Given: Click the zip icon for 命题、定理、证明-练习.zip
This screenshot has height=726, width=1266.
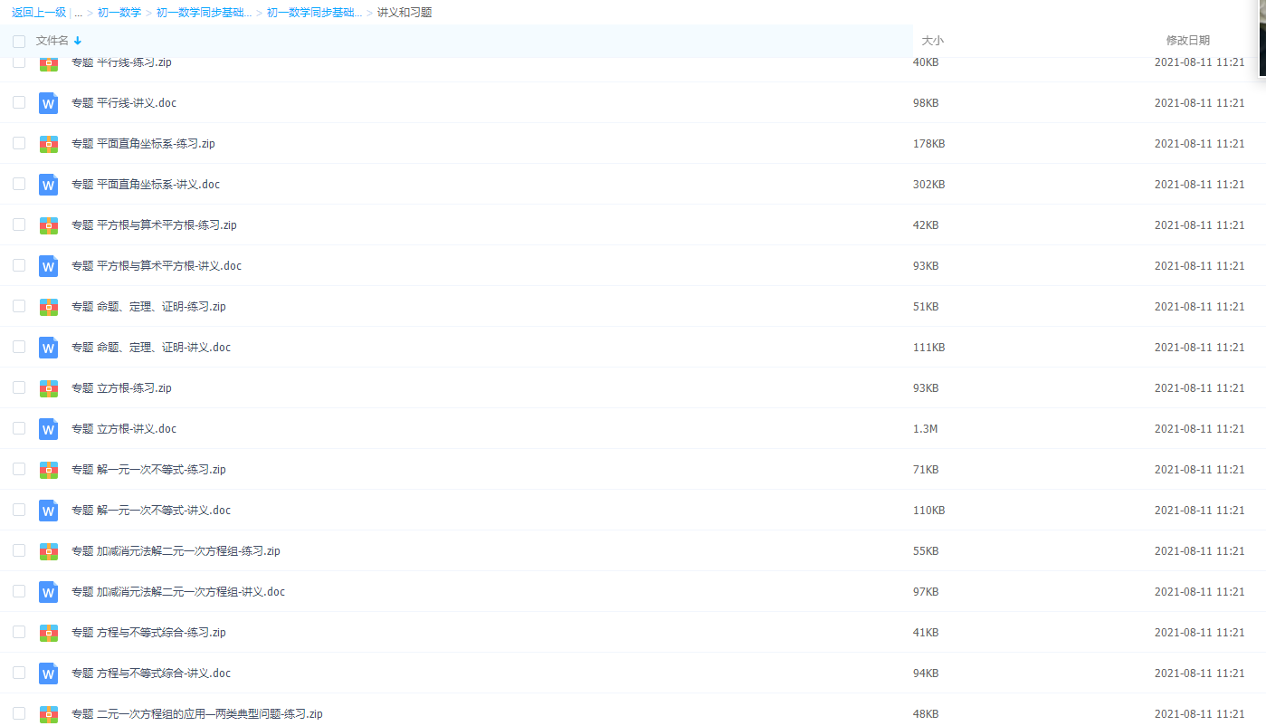Looking at the screenshot, I should (49, 307).
